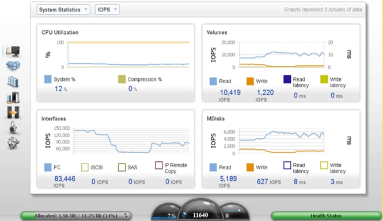
Task: Open the Settings sidebar icon with gear
Action: click(13, 142)
